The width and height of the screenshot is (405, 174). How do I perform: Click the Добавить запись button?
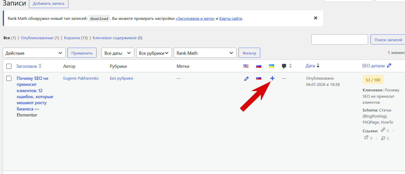(49, 4)
